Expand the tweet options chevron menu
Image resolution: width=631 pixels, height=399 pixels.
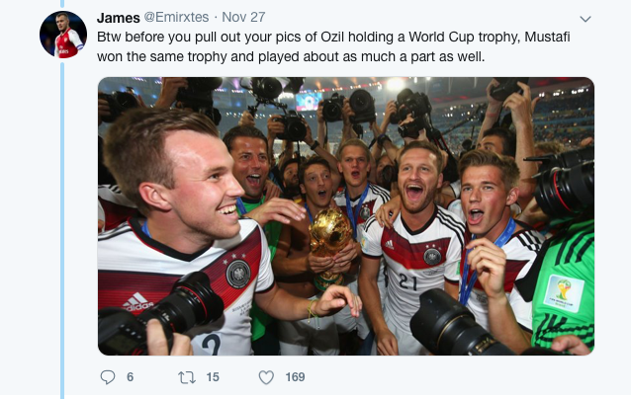pos(585,19)
